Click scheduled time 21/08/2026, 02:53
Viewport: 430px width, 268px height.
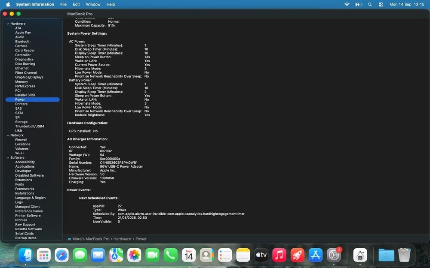(x=132, y=218)
